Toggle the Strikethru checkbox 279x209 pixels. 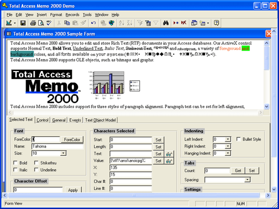click(x=36, y=163)
